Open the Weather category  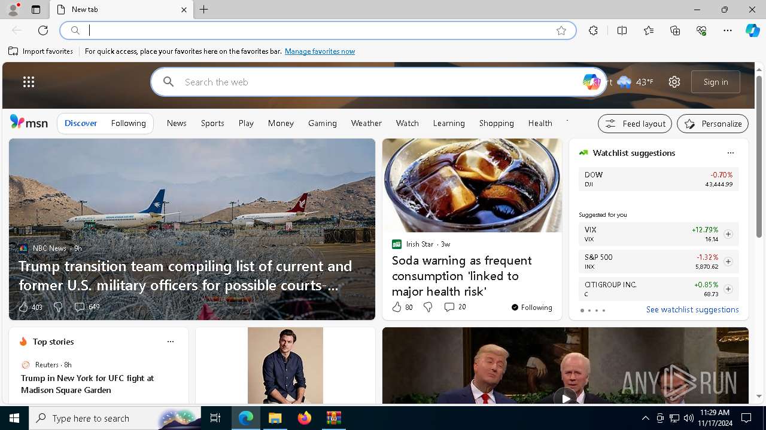[x=366, y=123]
